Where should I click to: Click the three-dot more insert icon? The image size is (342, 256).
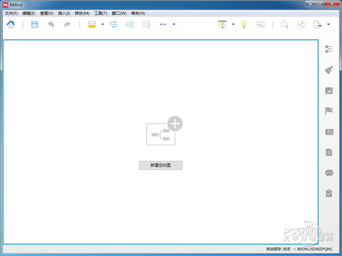[x=163, y=24]
